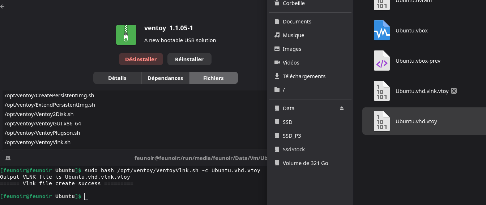The image size is (486, 205).
Task: Open Téléchargements folder in sidebar
Action: (x=304, y=76)
